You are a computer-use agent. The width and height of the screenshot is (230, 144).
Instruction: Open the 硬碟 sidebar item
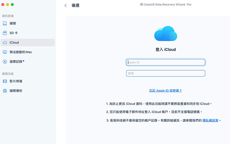[28, 23]
